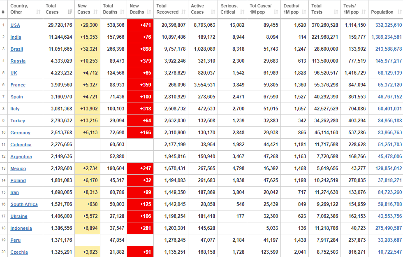Sort by Deaths/1M pop arrows icon
Screen dimensions: 403x257
click(x=304, y=12)
